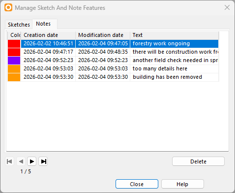235x193 pixels.
Task: Click orange swatch of too many details note
Action: point(14,69)
